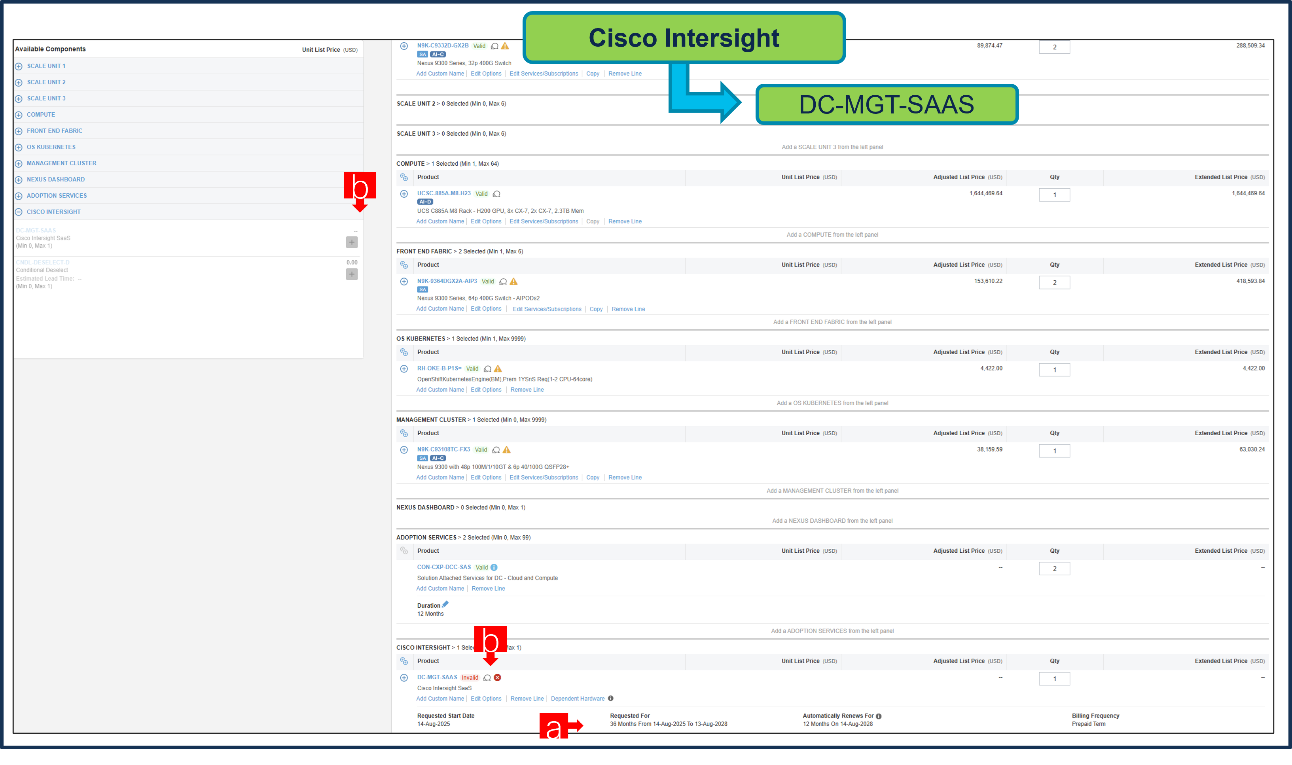Open the comment bubble for N9K-C93108TC-FX3

pyautogui.click(x=496, y=450)
